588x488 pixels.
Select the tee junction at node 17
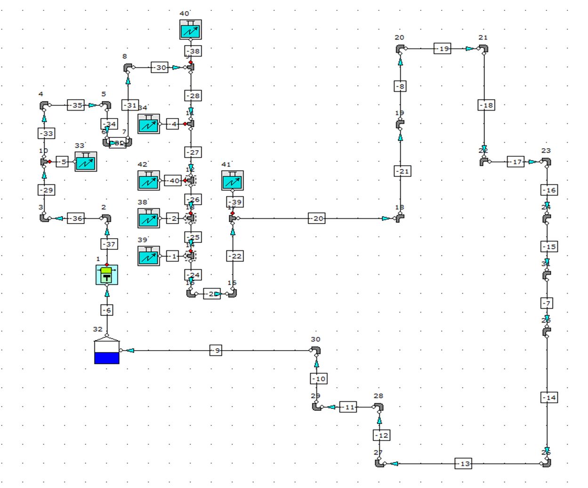pos(233,218)
